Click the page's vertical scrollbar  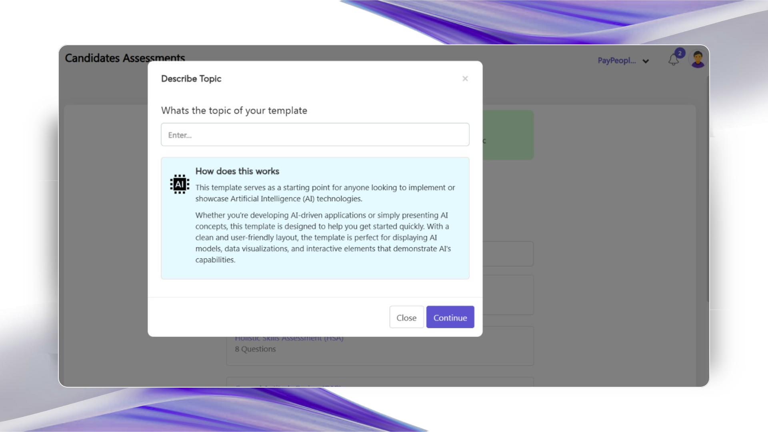click(707, 188)
